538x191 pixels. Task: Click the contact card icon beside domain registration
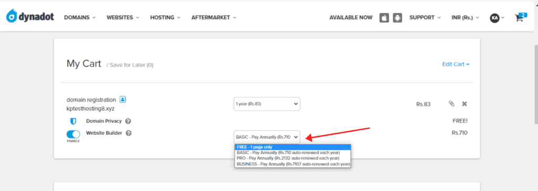(x=123, y=100)
